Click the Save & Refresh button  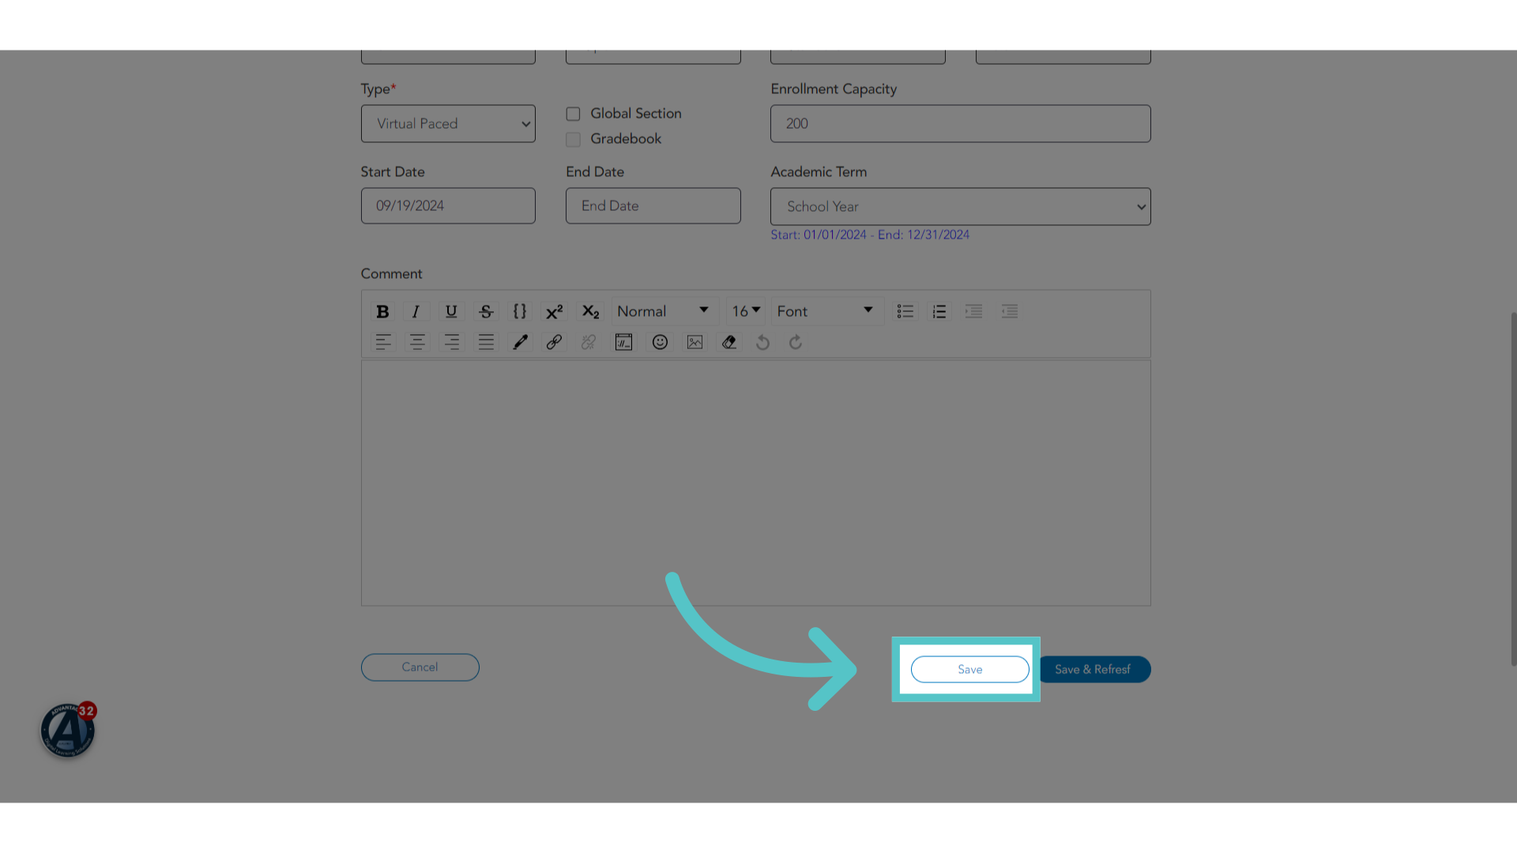1093,669
